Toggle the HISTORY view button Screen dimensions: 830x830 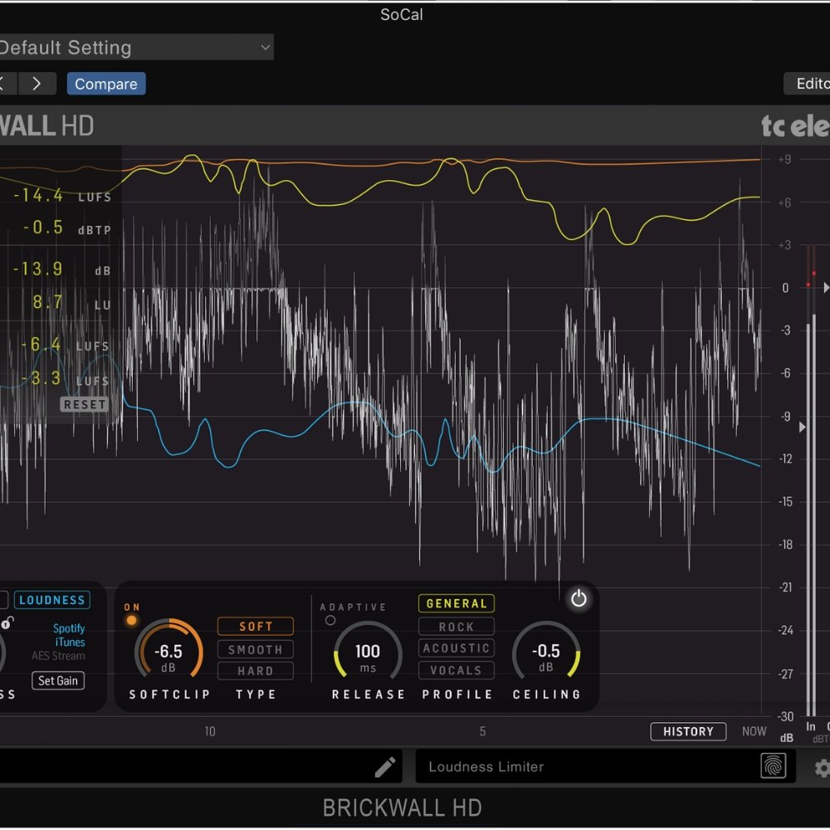(x=688, y=731)
